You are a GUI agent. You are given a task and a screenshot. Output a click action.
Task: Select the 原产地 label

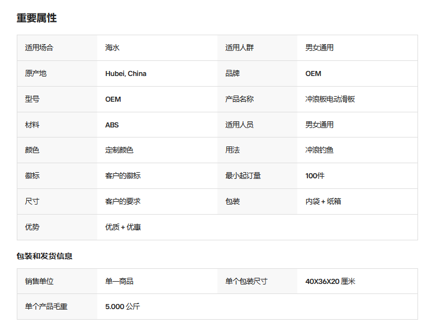[36, 74]
